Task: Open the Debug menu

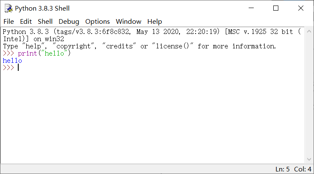Action: pos(69,21)
